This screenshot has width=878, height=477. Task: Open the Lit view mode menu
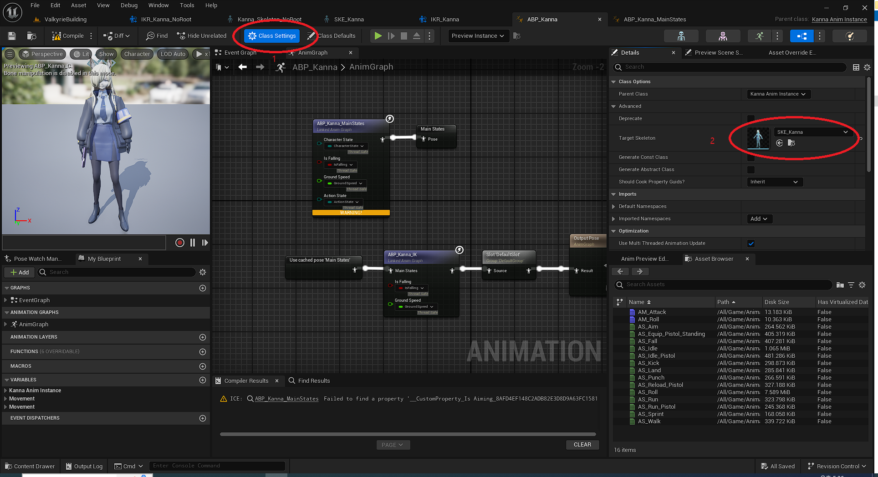(82, 54)
